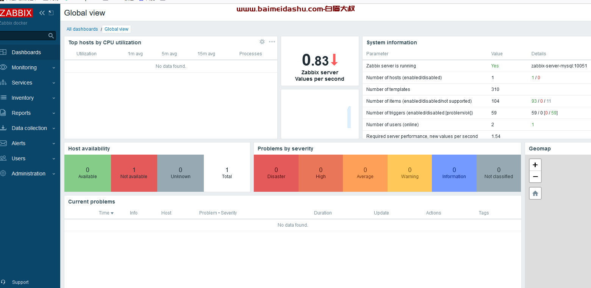Sort Current problems by Time column
This screenshot has height=288, width=591.
point(106,213)
